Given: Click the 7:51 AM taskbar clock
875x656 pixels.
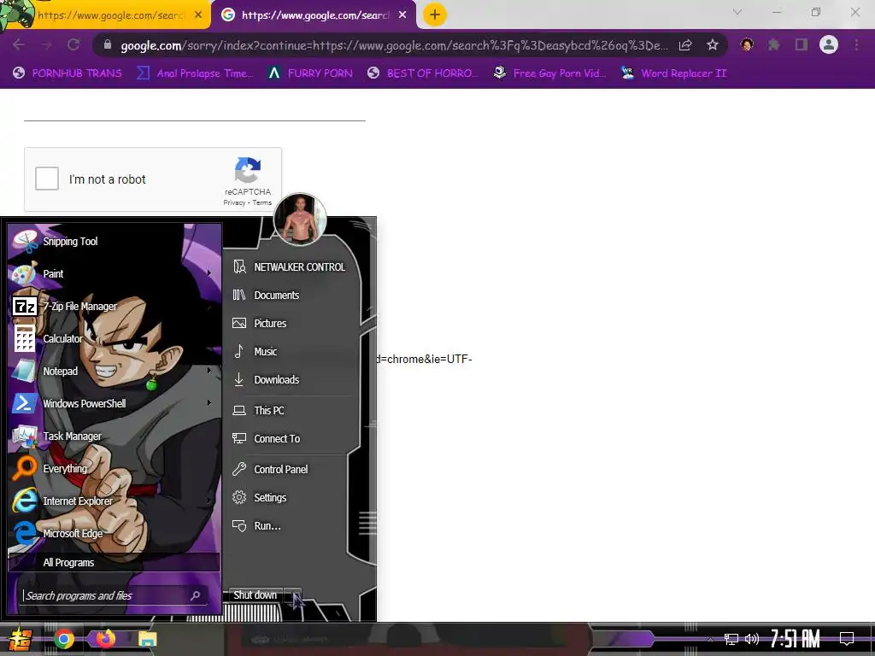Looking at the screenshot, I should pyautogui.click(x=796, y=639).
